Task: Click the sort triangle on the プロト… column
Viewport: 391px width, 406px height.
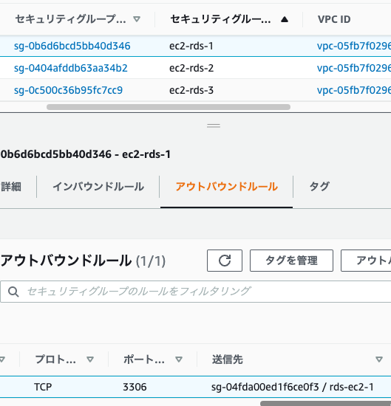Action: (90, 359)
